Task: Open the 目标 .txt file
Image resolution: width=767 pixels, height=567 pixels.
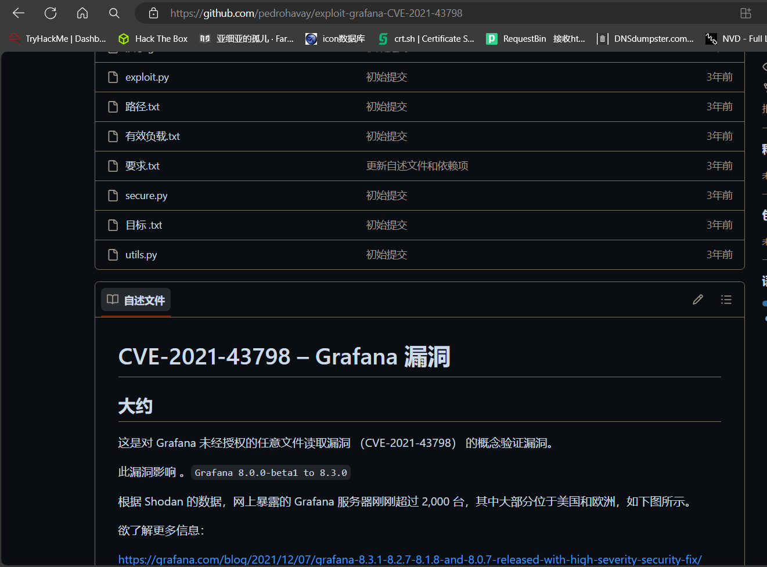Action: coord(144,225)
